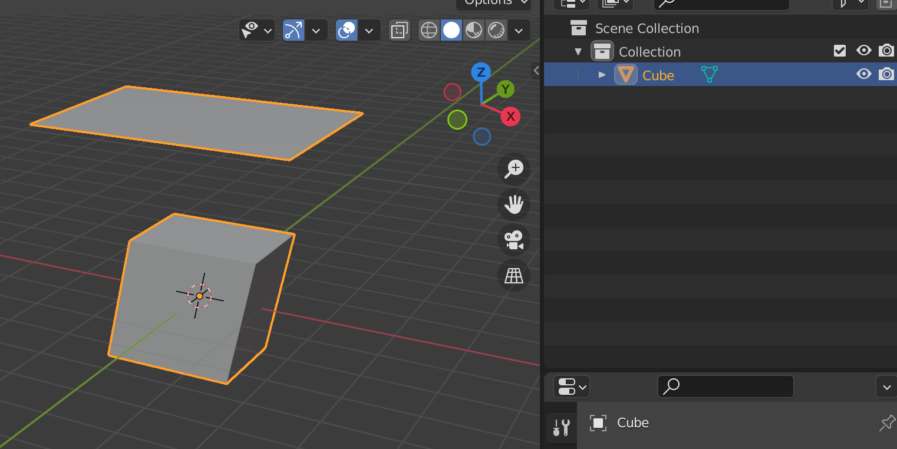Click the negative Z axis blue circle
The width and height of the screenshot is (897, 449).
point(482,137)
